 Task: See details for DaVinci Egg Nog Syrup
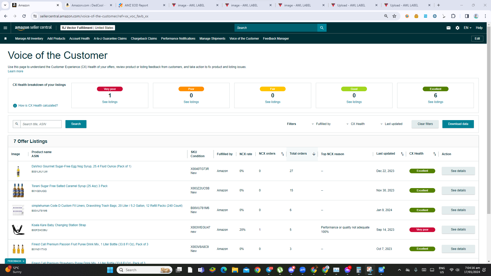click(x=458, y=171)
